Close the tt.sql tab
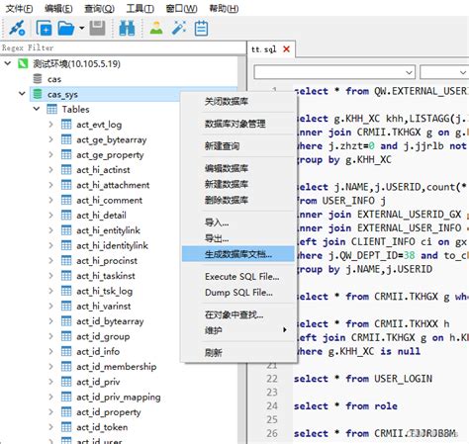The image size is (469, 444). tap(286, 49)
